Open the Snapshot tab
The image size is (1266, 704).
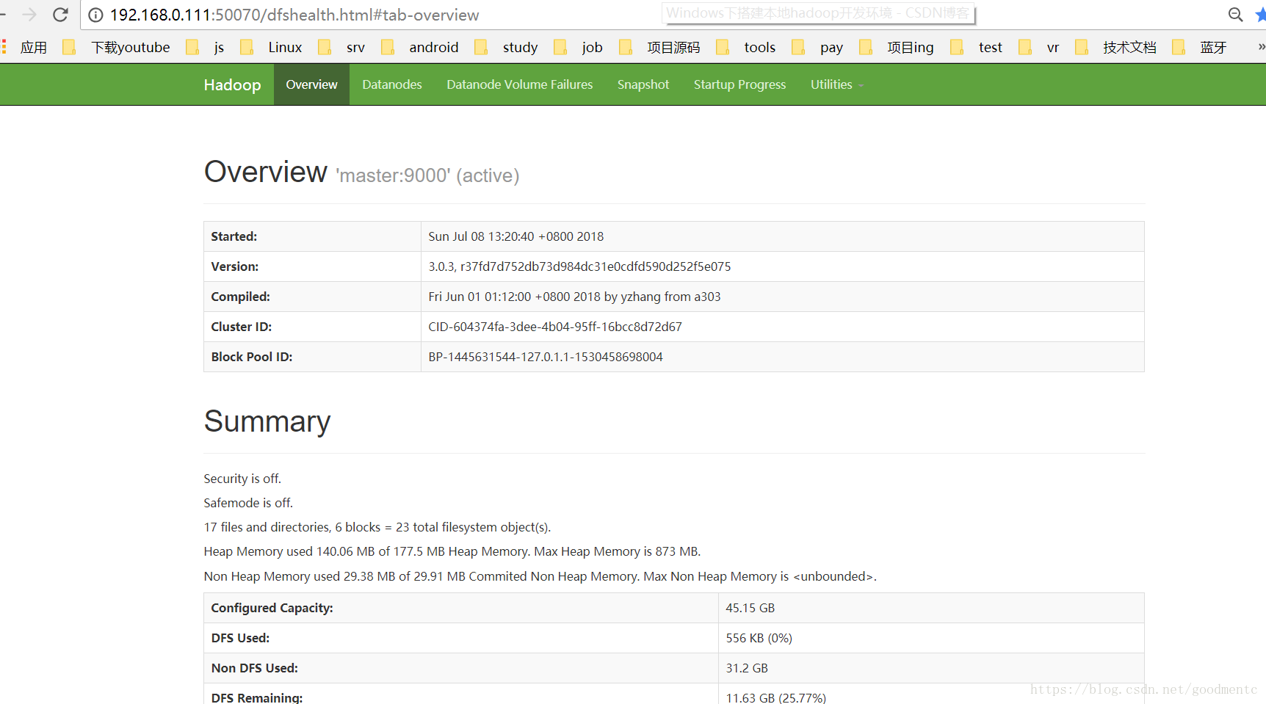[643, 84]
